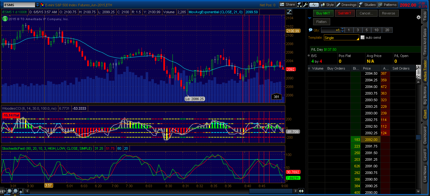Viewport: 430px width, 196px height.
Task: Click the 3:57 time marker on axis
Action: coord(48,186)
